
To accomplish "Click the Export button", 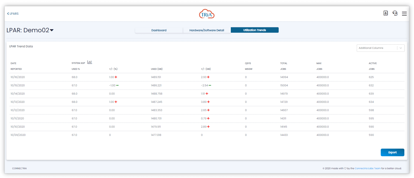I will click(x=392, y=152).
